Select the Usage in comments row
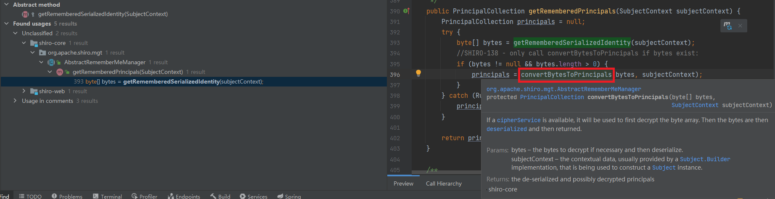The image size is (775, 199). click(x=48, y=101)
